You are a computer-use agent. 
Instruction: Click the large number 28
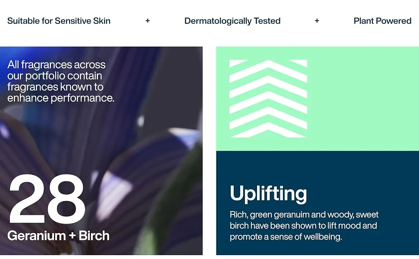coord(47,199)
